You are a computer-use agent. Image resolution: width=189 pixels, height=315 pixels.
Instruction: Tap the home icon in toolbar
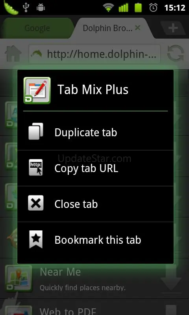[13, 54]
